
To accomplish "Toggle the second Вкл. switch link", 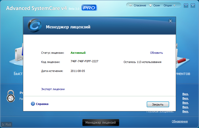I will 185,98.
